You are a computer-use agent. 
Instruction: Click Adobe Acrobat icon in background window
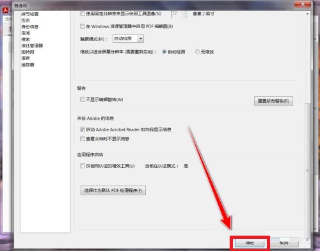click(x=6, y=10)
